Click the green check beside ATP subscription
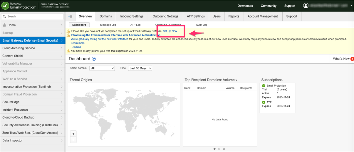Image resolution: width=354 pixels, height=152 pixels. click(x=264, y=102)
